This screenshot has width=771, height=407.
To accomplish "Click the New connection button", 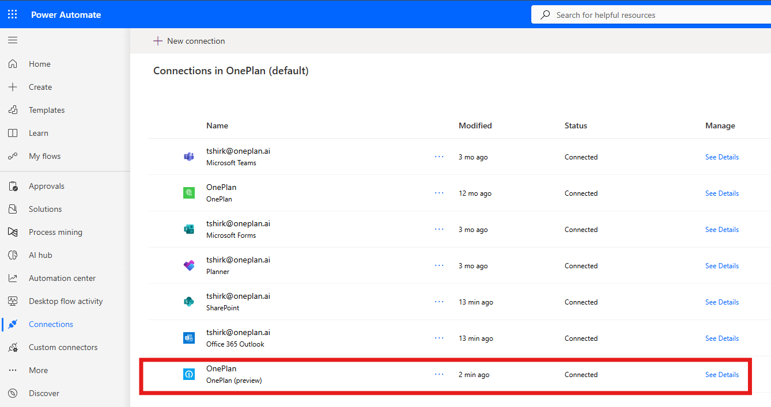I will (189, 41).
